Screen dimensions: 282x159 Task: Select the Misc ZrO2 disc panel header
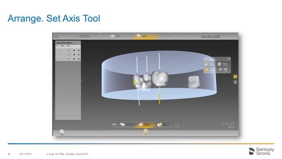point(68,43)
